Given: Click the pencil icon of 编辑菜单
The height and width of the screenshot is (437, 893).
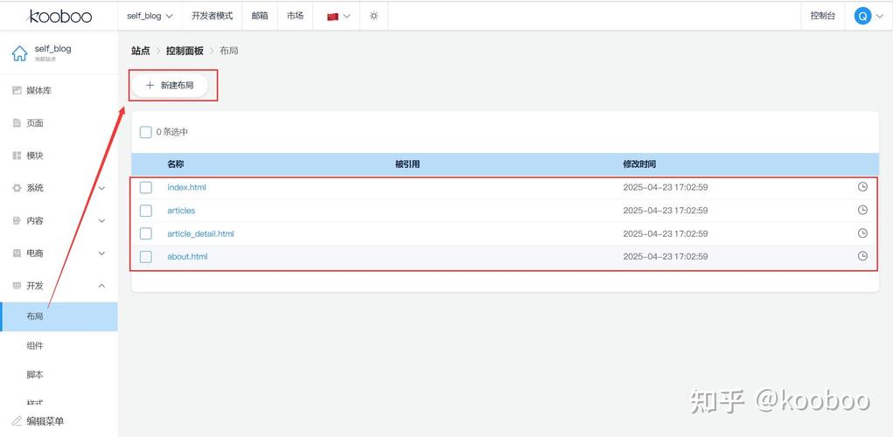Looking at the screenshot, I should point(17,421).
